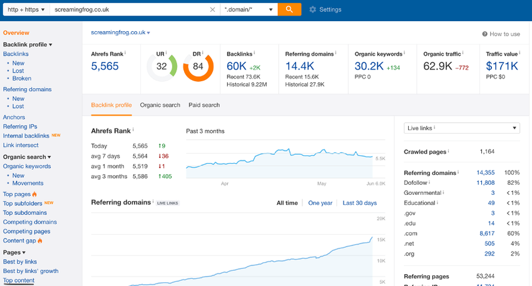This screenshot has width=532, height=286.
Task: Click the How to use link
Action: point(504,34)
